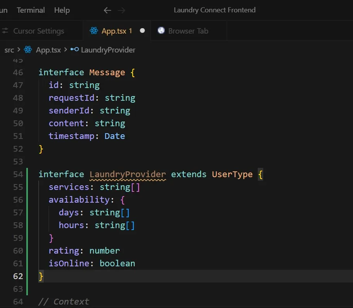Click the Laundry Connect Frontend title
The width and height of the screenshot is (353, 308).
coord(214,10)
